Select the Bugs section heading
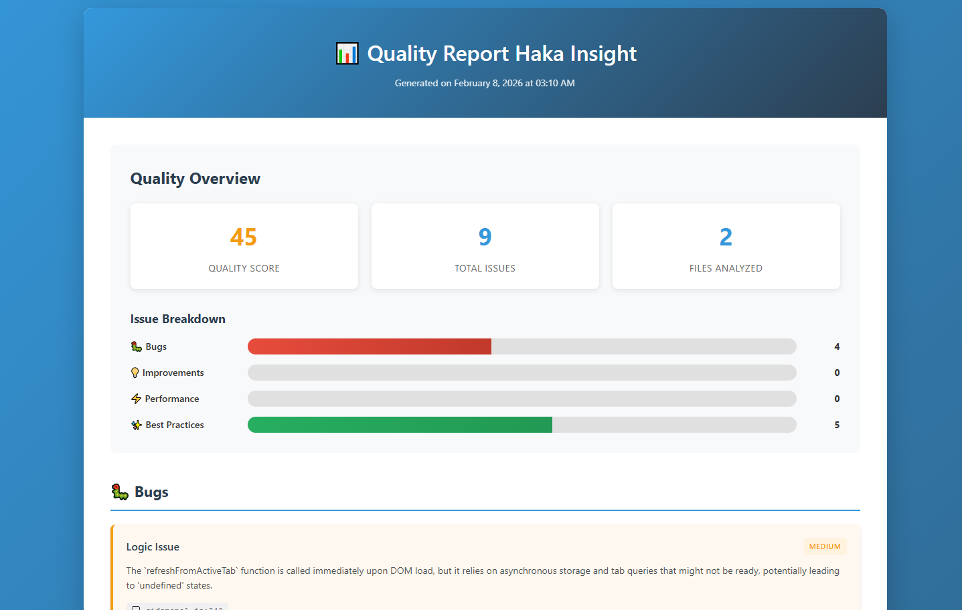 (152, 492)
